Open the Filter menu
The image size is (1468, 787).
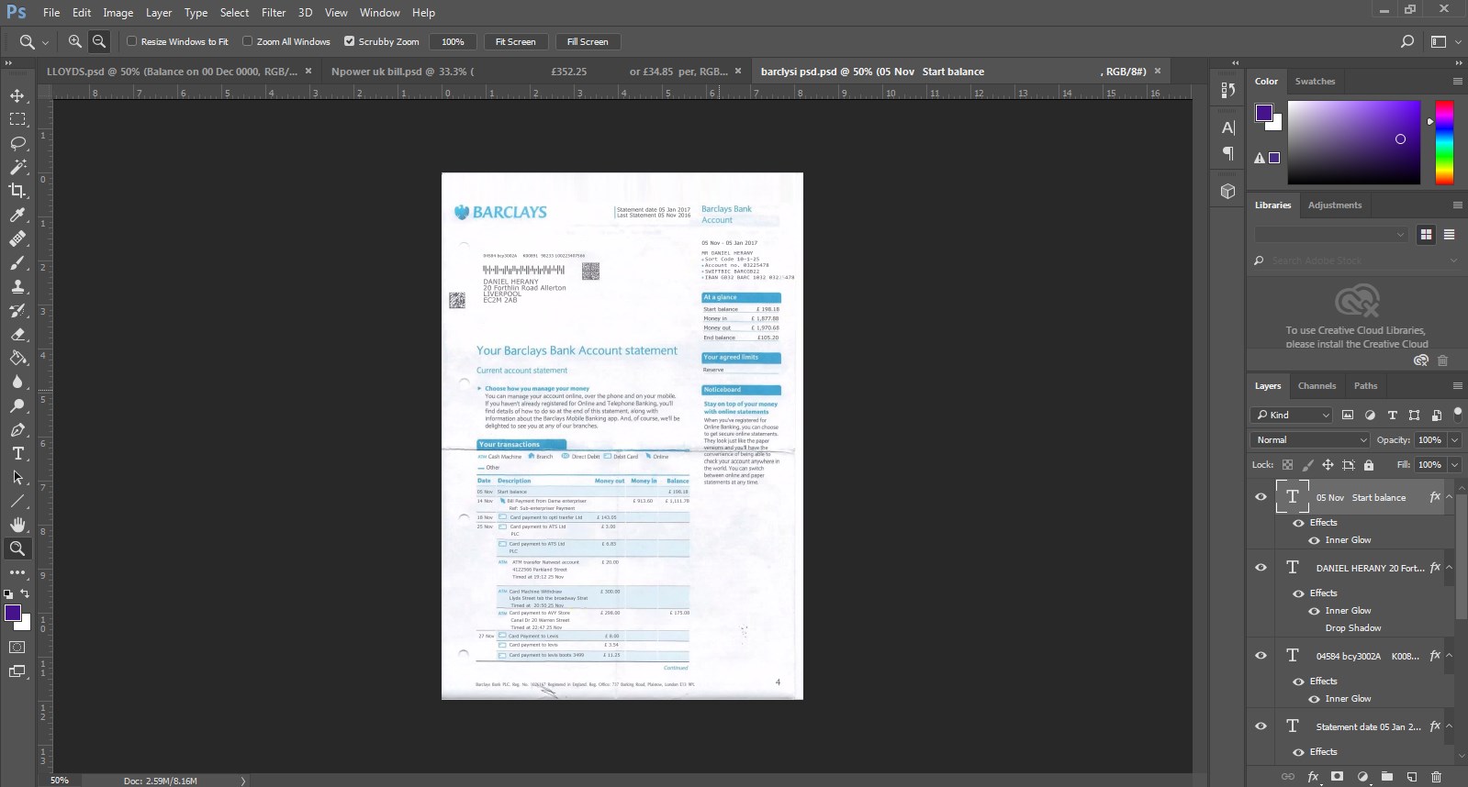tap(274, 13)
